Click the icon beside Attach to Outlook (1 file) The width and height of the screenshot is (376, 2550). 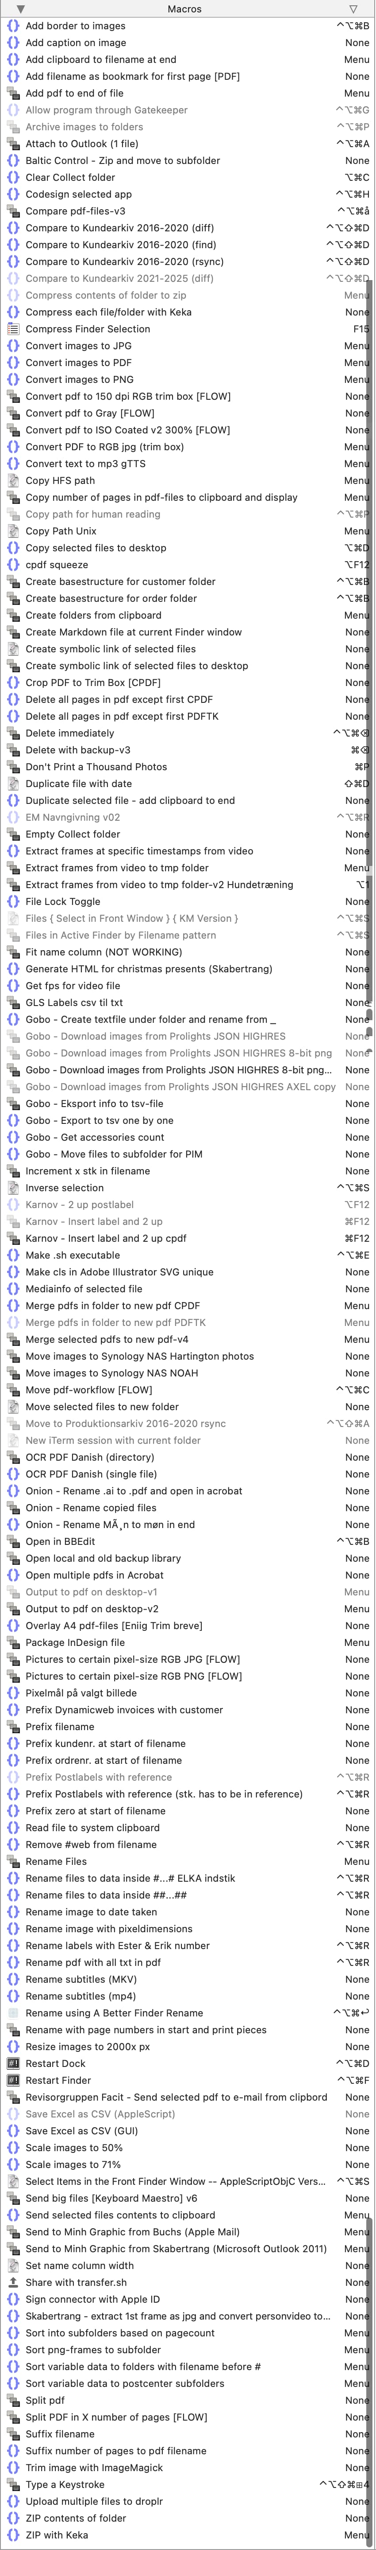tap(13, 144)
